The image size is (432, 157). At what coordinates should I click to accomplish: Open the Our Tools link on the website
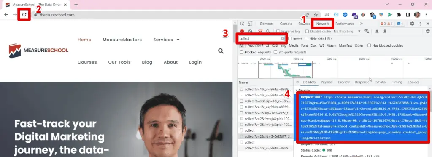(119, 62)
